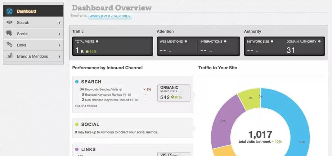
Task: Click the Organic search visits box
Action: [x=173, y=93]
